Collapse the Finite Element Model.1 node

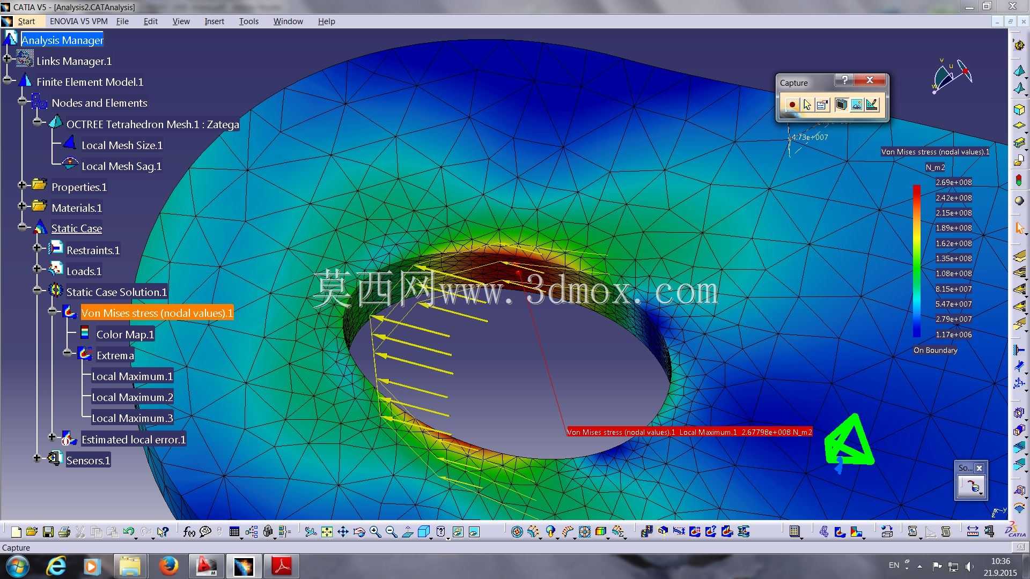coord(8,80)
